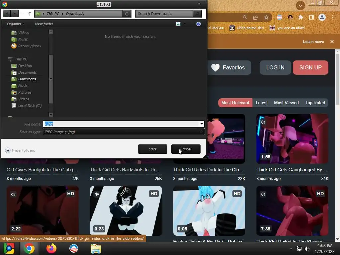Screen dimensions: 340x255
Task: Open the Documents folder in the sidebar
Action: pos(24,72)
